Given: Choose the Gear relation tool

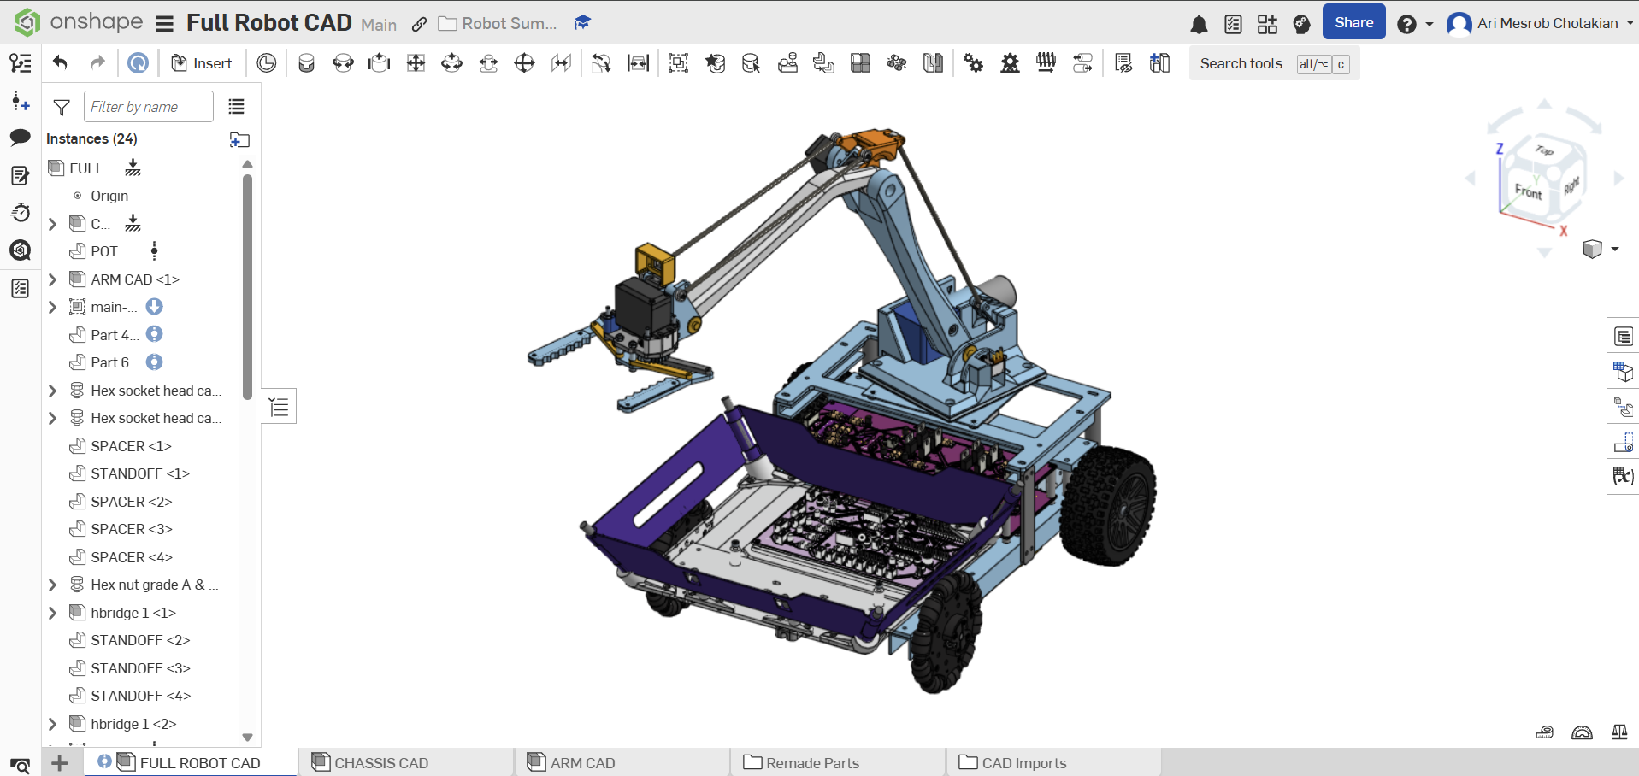Looking at the screenshot, I should point(973,63).
